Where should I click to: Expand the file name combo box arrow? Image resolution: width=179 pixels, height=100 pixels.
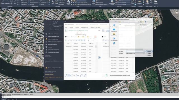coord(144,51)
